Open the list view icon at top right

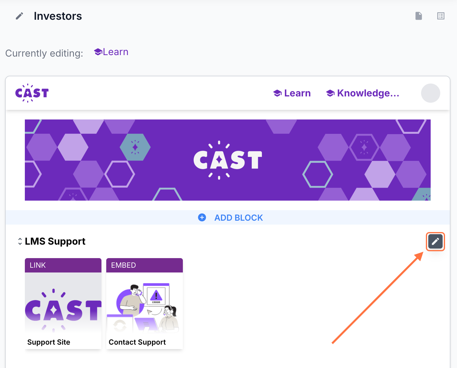441,16
